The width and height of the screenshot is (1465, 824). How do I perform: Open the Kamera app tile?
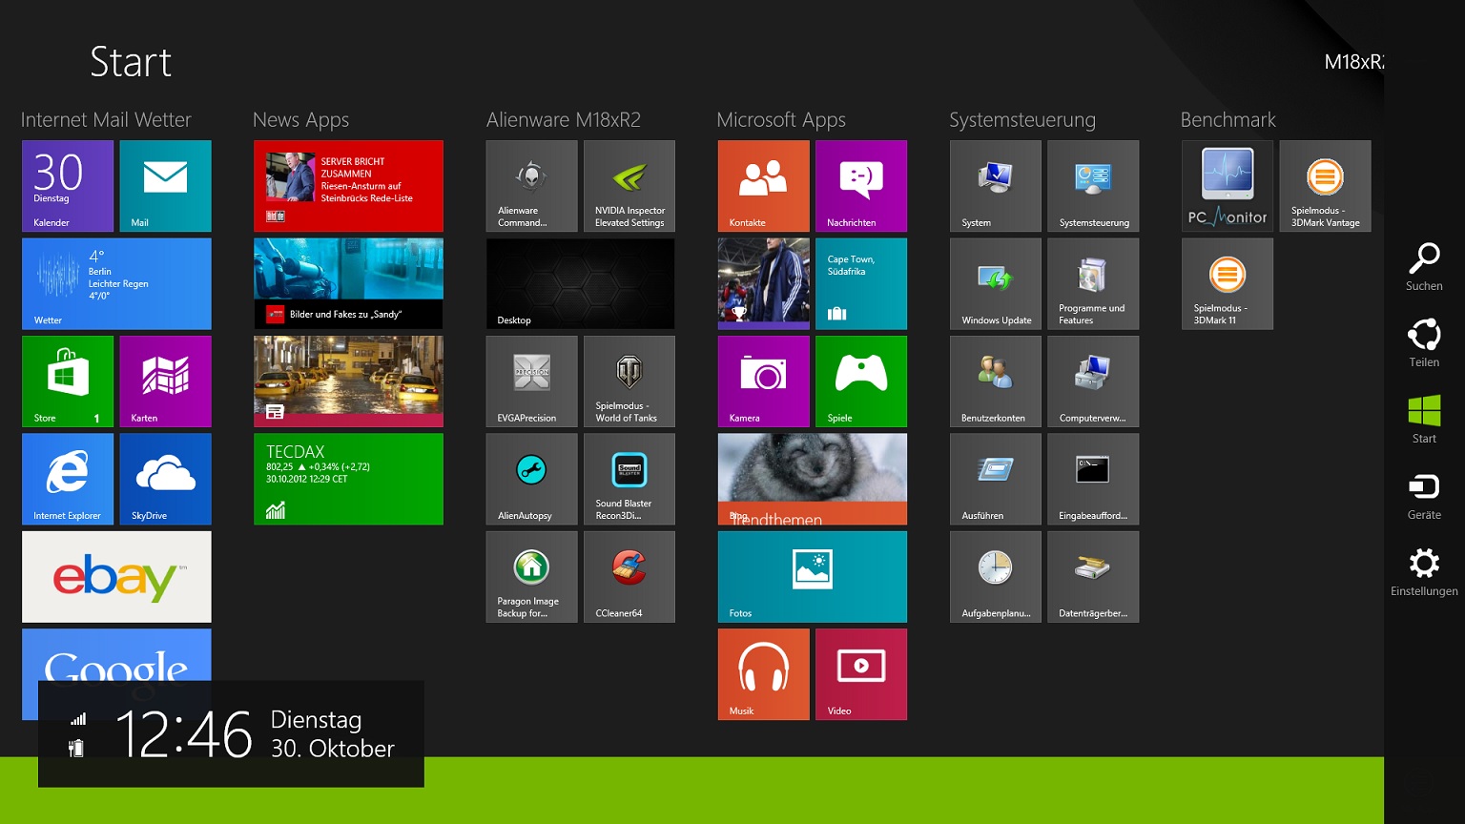point(763,381)
